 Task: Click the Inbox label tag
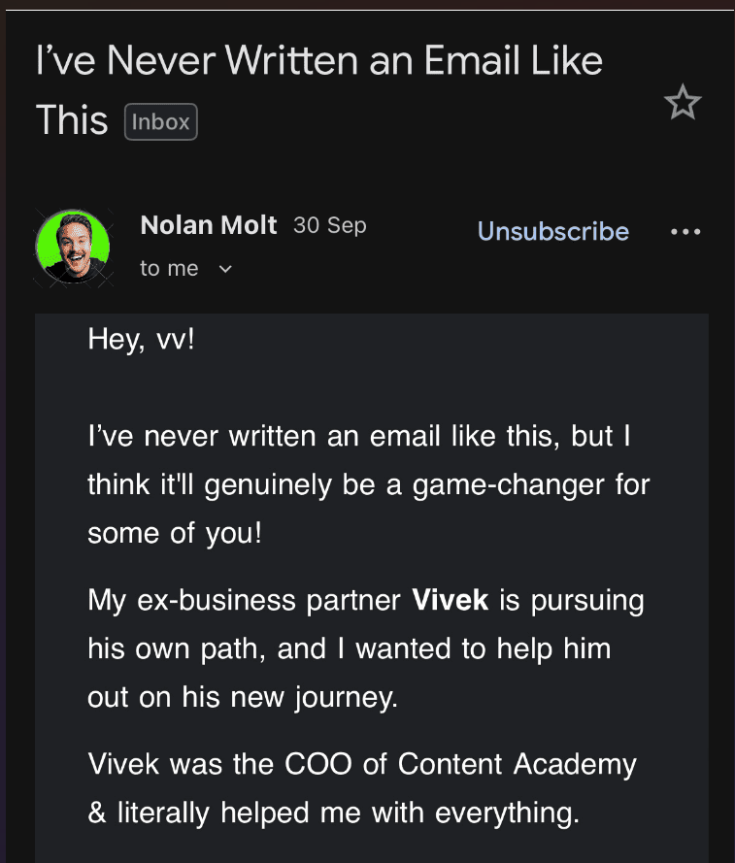(x=161, y=122)
